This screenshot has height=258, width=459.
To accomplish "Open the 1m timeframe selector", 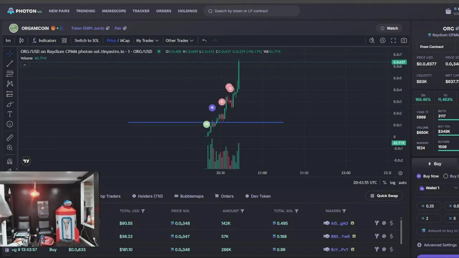I will (x=8, y=40).
